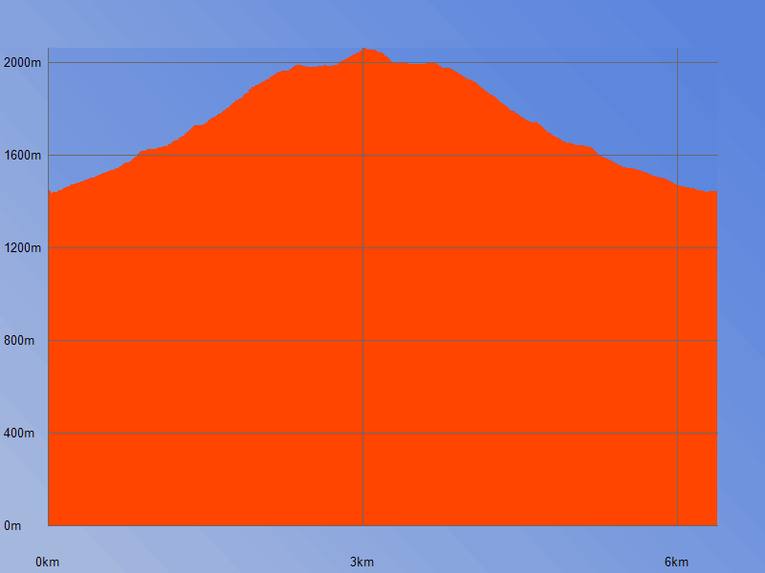
Task: Click the 400m elevation axis label
Action: pyautogui.click(x=19, y=434)
